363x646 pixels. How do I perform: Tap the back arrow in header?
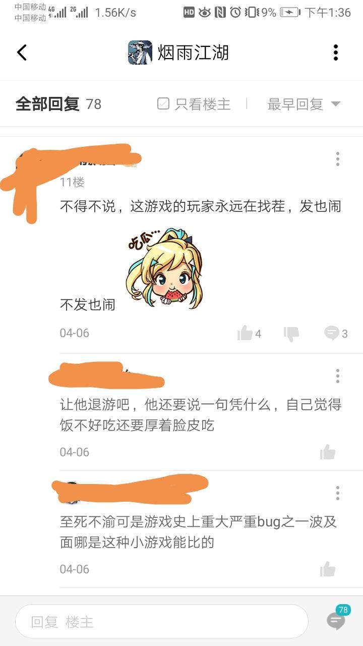22,52
